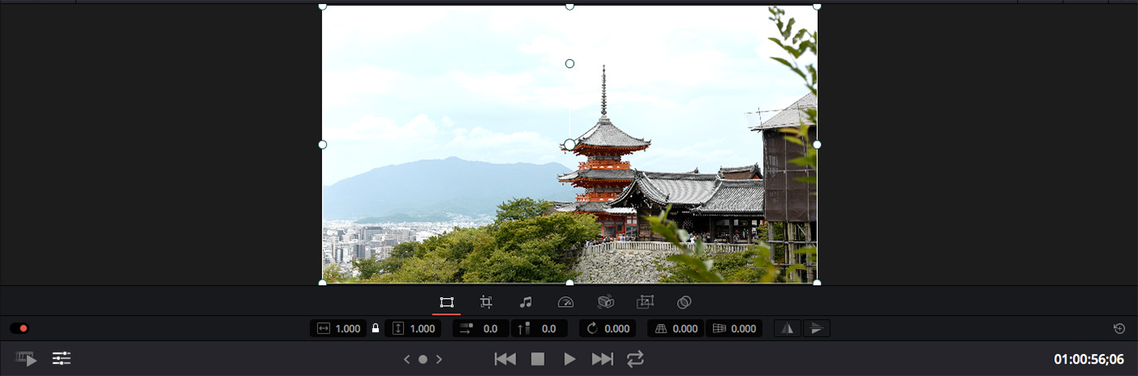Click the Rotation angle field showing 0.000
Screen dimensions: 1138x376
[607, 329]
